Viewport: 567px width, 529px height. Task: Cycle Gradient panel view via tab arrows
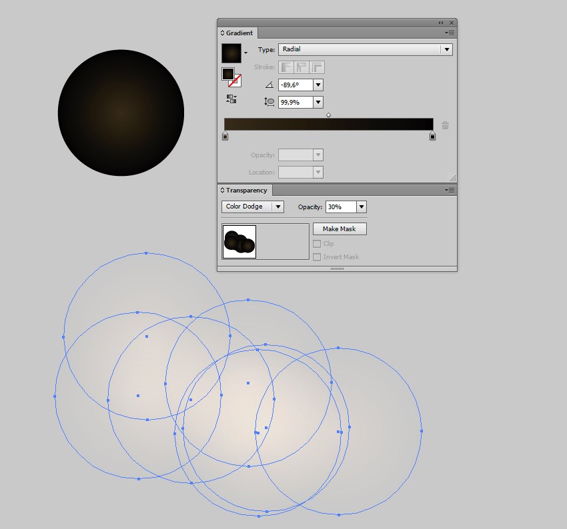[222, 33]
